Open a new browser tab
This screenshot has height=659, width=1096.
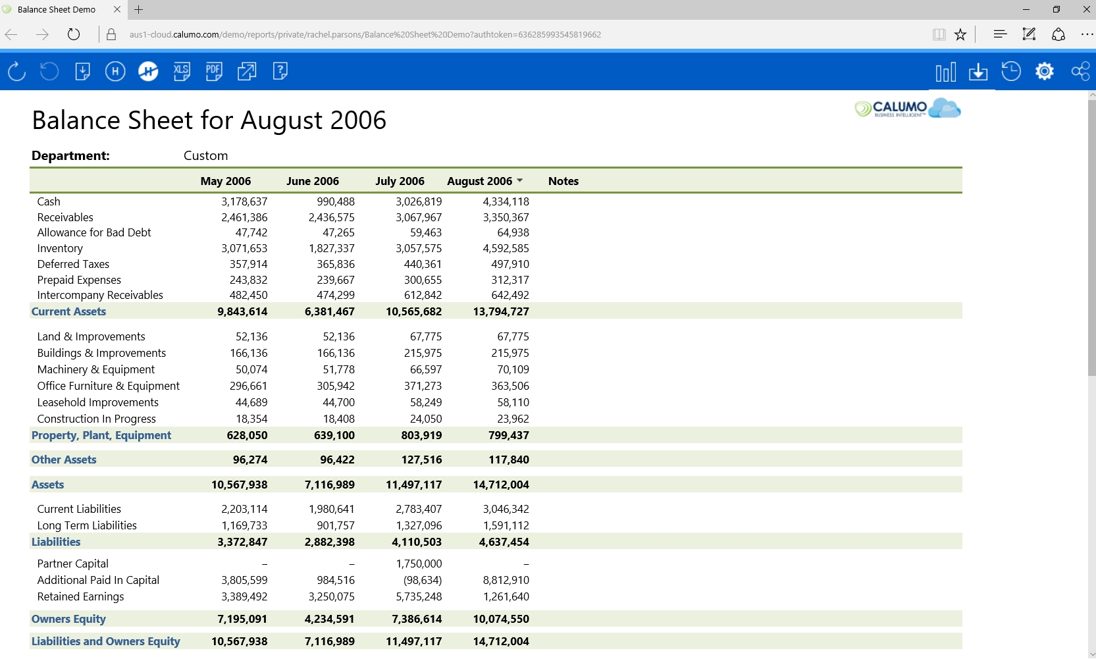coord(138,9)
